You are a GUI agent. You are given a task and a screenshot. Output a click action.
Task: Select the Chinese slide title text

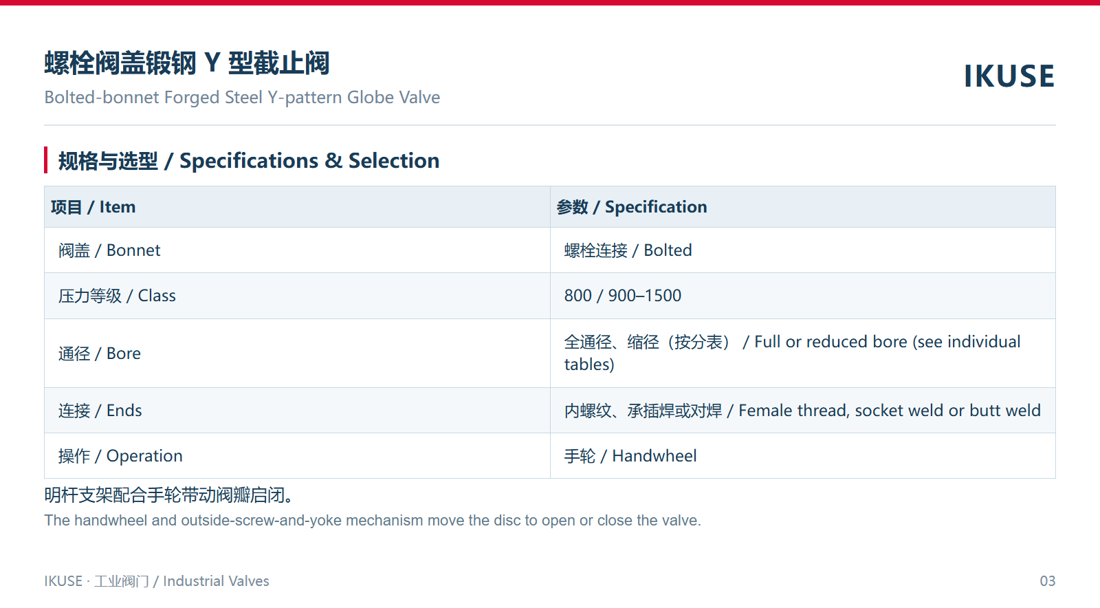[187, 63]
